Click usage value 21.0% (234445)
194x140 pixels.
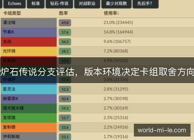[x=118, y=22]
